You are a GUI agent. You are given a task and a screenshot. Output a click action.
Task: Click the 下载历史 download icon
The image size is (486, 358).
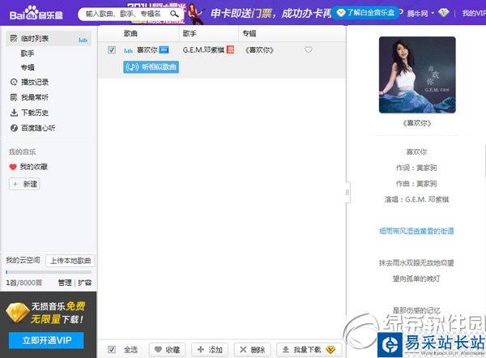[x=14, y=113]
